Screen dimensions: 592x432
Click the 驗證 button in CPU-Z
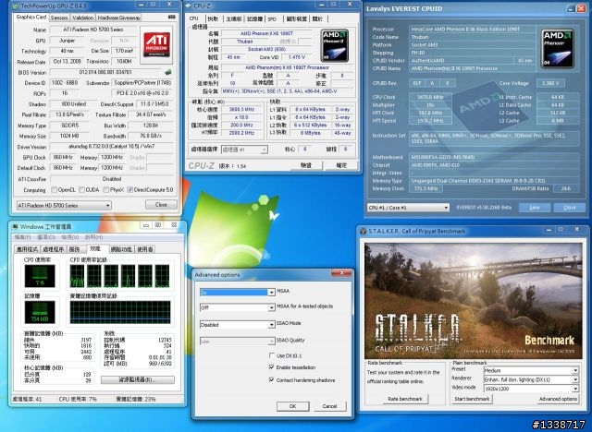click(x=306, y=165)
